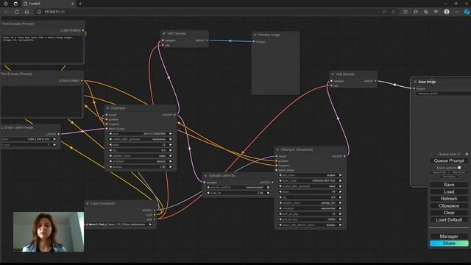Image resolution: width=471 pixels, height=265 pixels.
Task: Click the positive prompt text area
Action: click(43, 49)
